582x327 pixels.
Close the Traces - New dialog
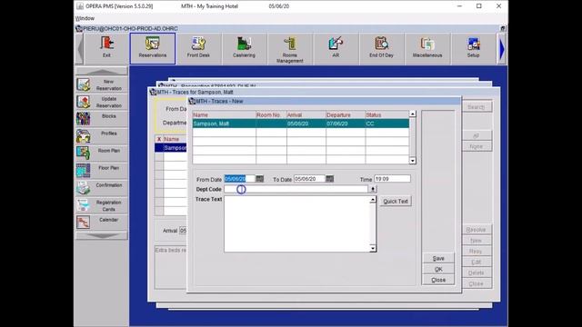click(x=438, y=280)
